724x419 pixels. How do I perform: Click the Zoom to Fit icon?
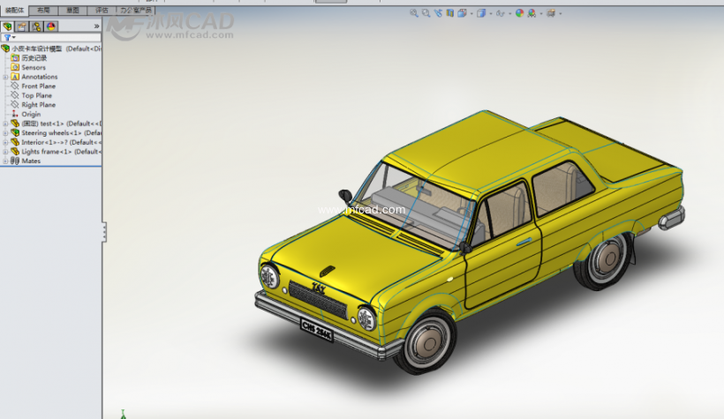click(414, 13)
